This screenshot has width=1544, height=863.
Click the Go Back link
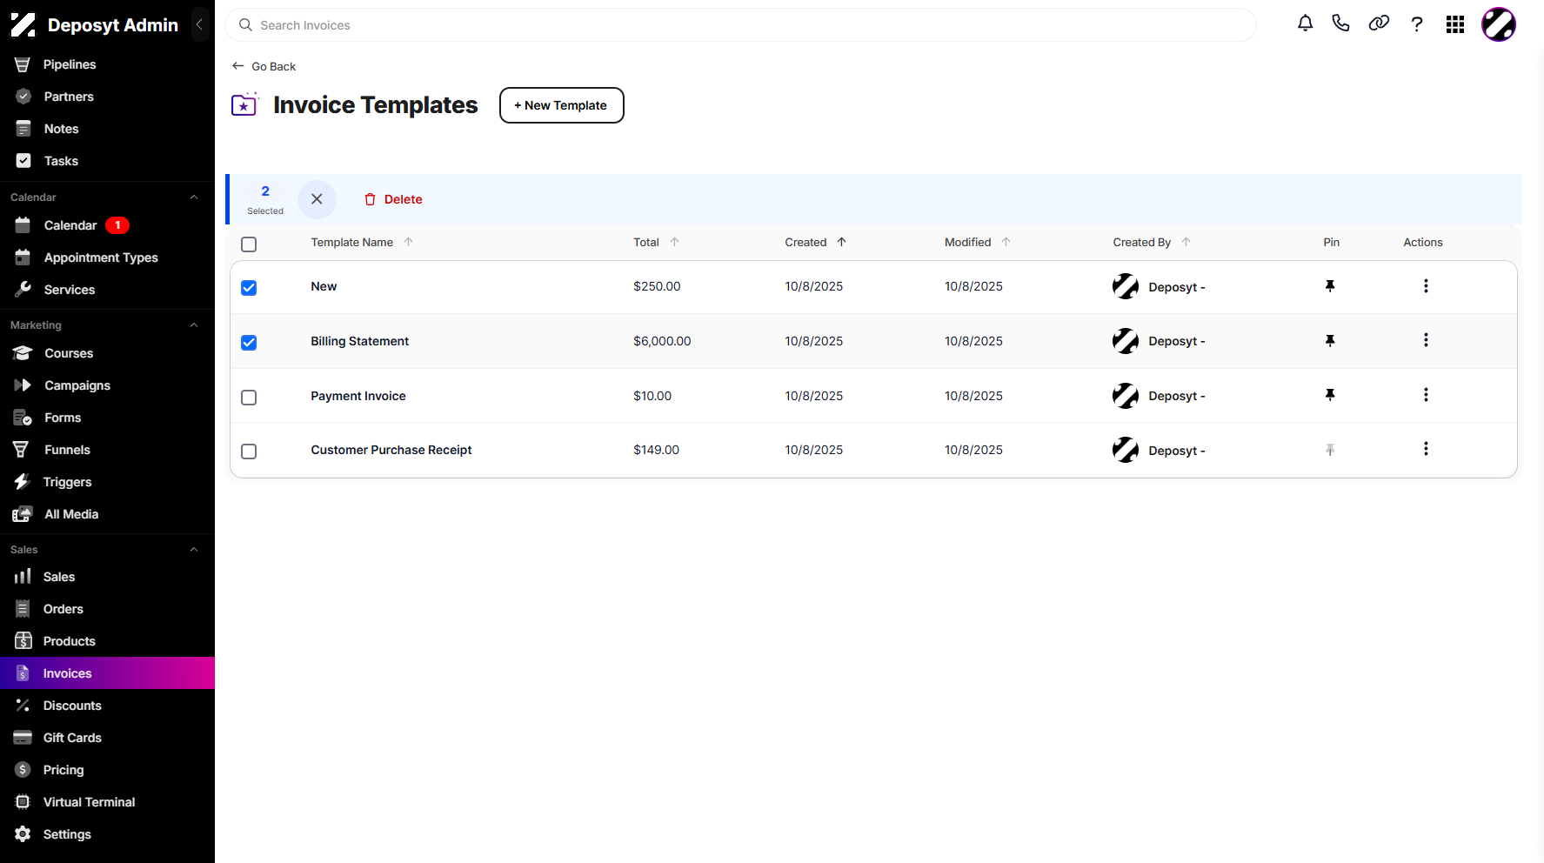pos(264,66)
